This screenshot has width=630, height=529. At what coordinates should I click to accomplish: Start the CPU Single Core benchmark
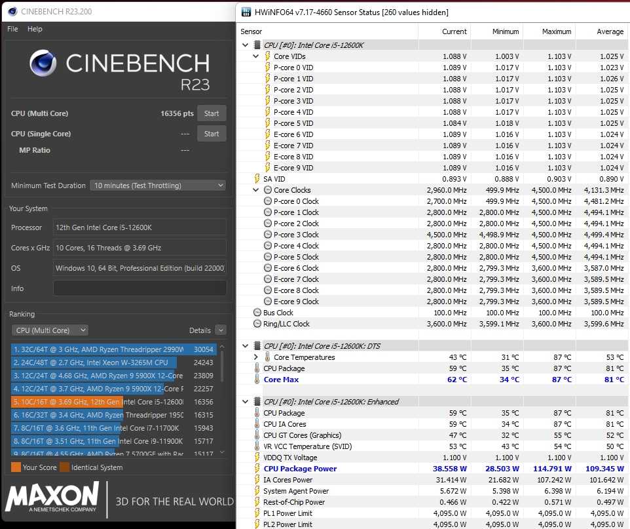click(x=212, y=134)
